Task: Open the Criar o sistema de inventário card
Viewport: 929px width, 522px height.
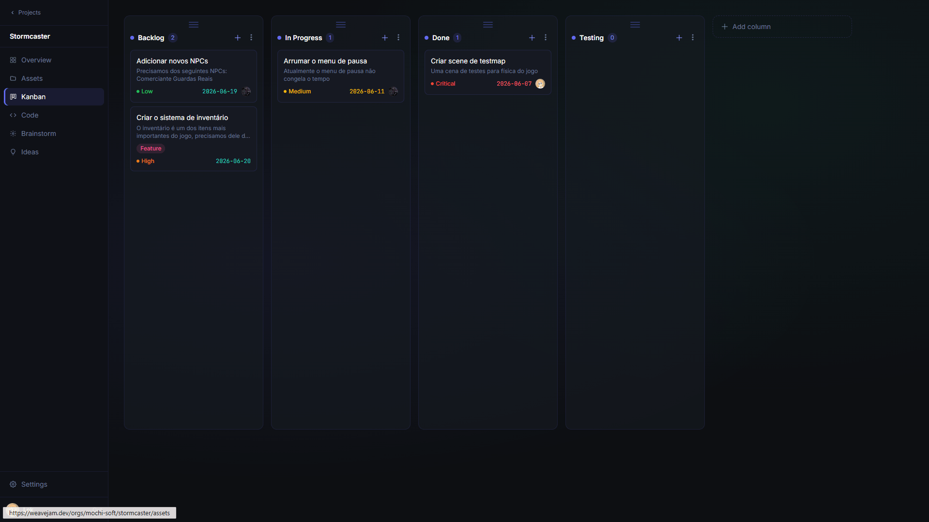Action: pos(194,139)
